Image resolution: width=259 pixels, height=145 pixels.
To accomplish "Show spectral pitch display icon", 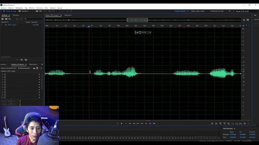I will (40, 11).
